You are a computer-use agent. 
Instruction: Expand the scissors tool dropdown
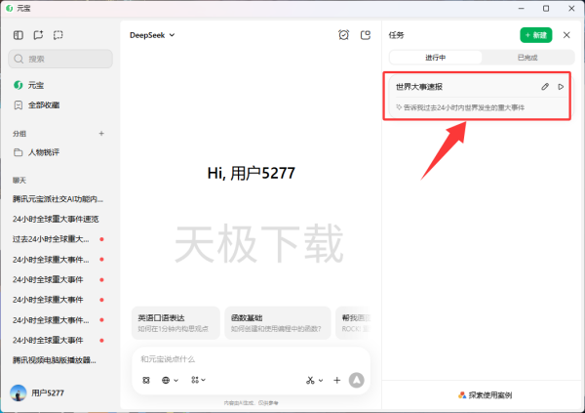314,380
